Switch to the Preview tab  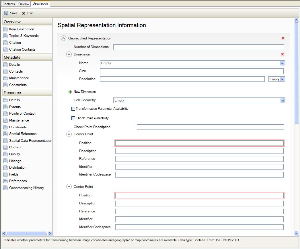click(24, 4)
